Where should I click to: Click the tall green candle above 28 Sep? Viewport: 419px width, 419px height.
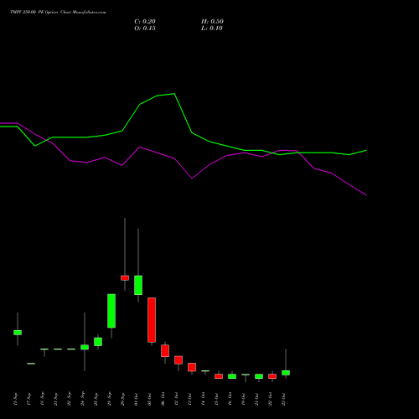[111, 311]
